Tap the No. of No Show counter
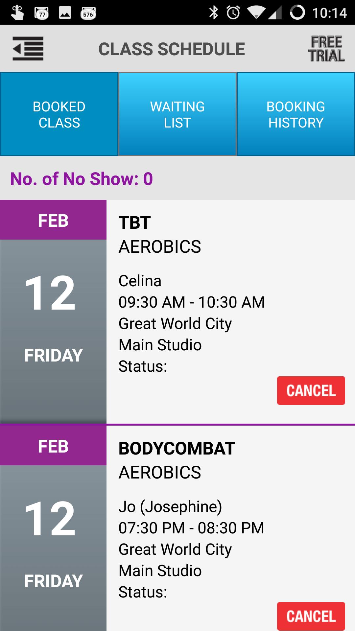 pyautogui.click(x=82, y=179)
